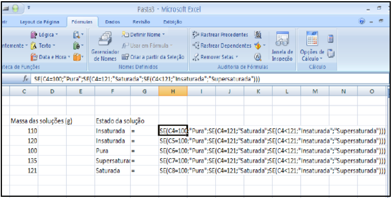The image size is (392, 198).
Task: Click Criar a partir da Seleção
Action: click(153, 57)
